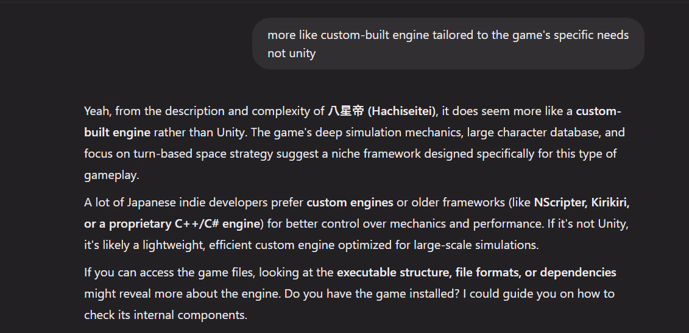Click the question "Do you have the game installed?"
The height and width of the screenshot is (333, 689).
372,294
